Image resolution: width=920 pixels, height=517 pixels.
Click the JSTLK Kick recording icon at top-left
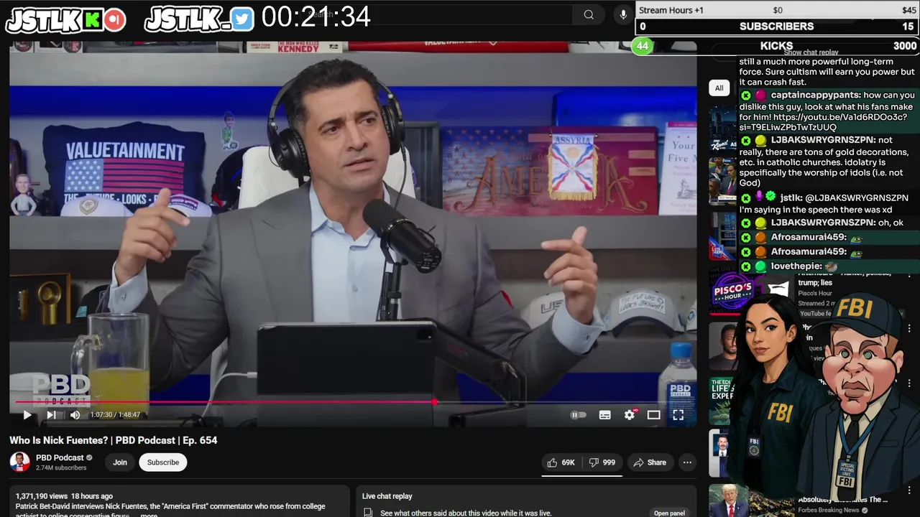[114, 20]
